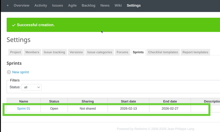Select the Issue categories tab
220x132 pixels.
[100, 52]
